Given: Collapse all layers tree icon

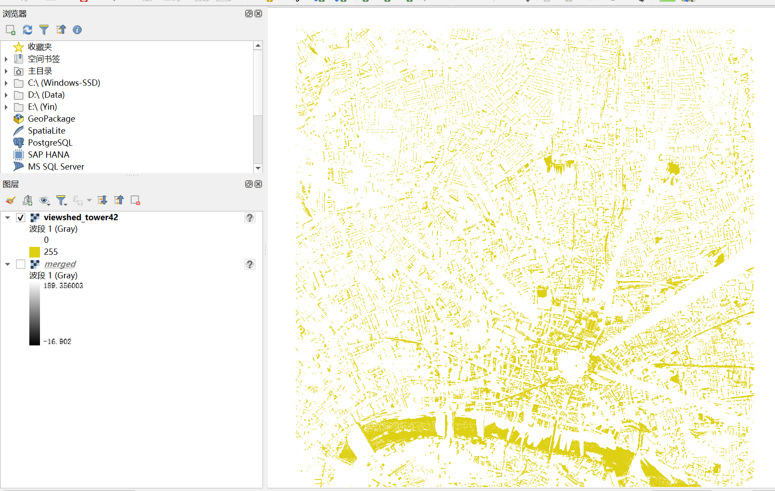Looking at the screenshot, I should click(119, 200).
